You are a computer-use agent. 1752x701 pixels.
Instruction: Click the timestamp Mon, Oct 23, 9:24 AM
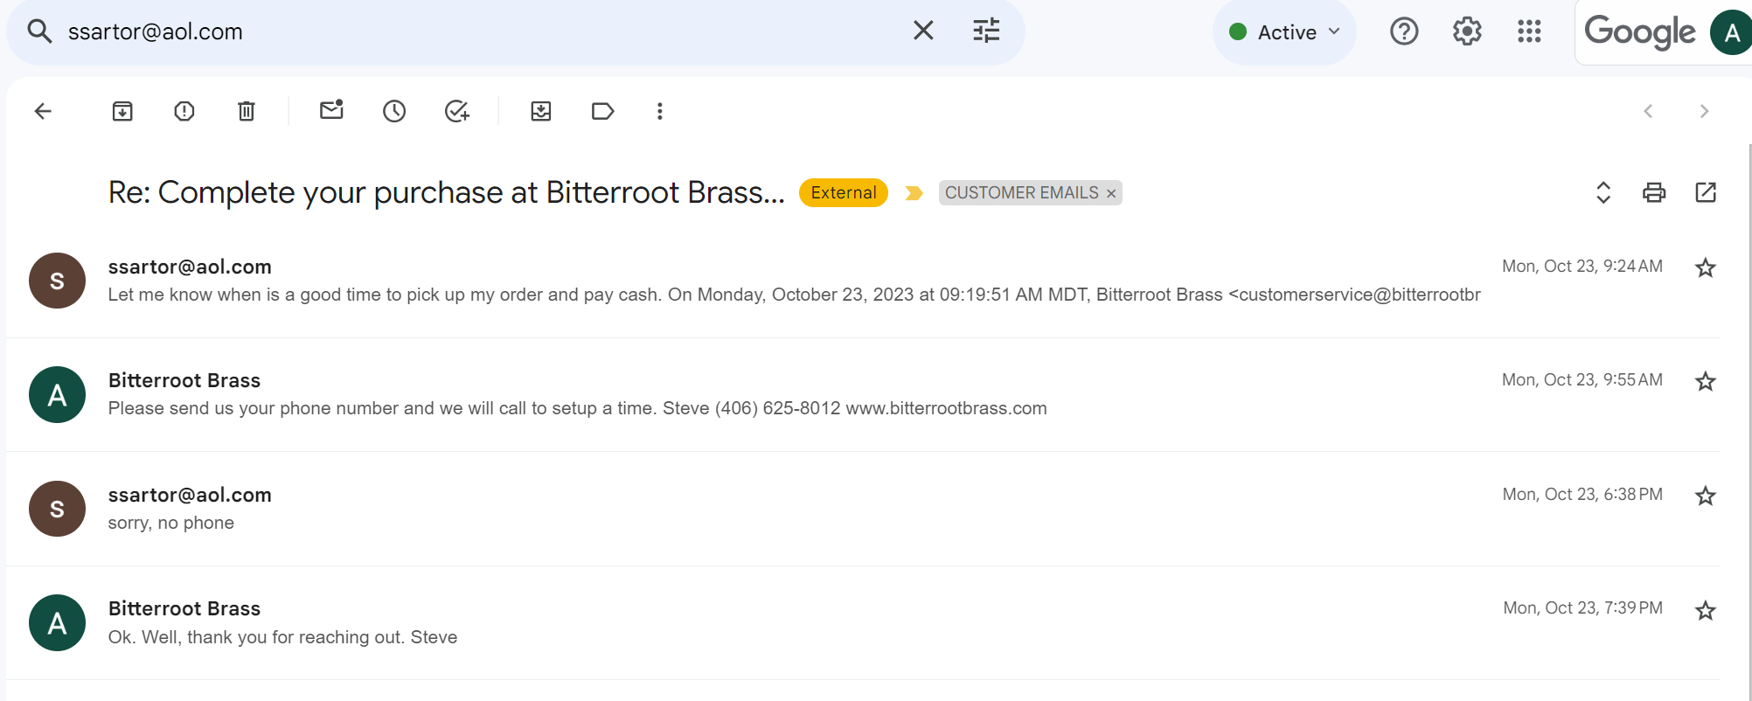[x=1582, y=266]
